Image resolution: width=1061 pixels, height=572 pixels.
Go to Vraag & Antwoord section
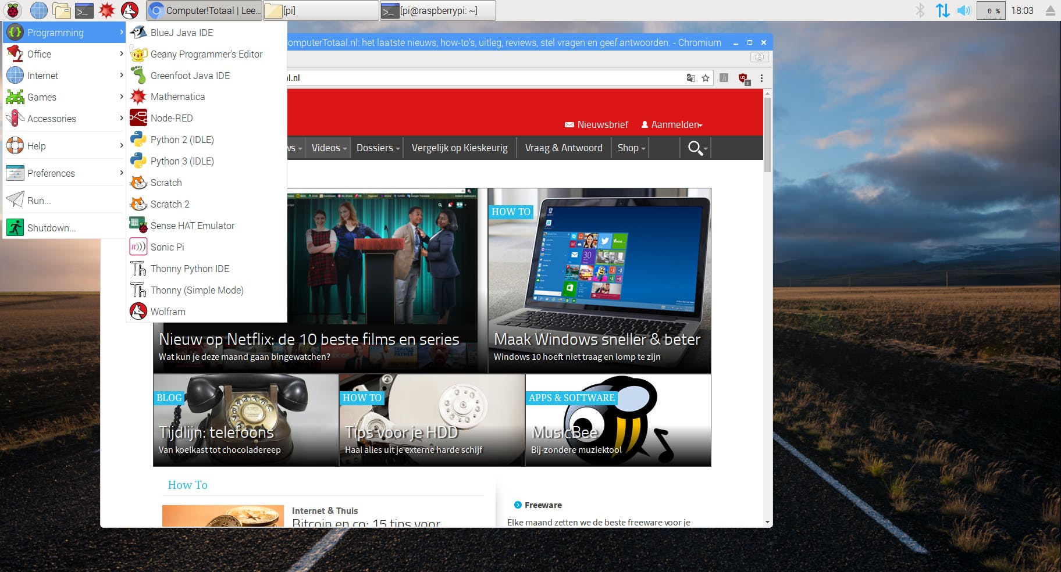tap(564, 148)
